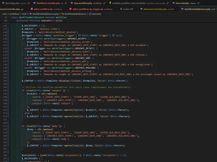Image resolution: width=217 pixels, height=162 pixels.
Task: Click the PHP file icon of class.flags.php tab
Action: (x=3, y=3)
